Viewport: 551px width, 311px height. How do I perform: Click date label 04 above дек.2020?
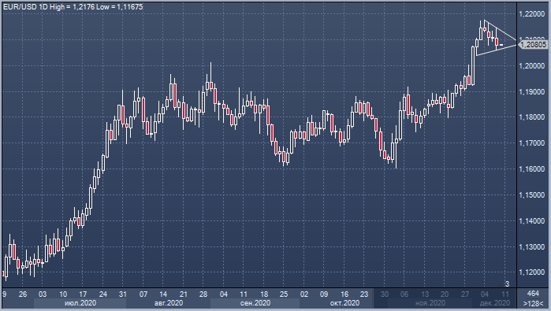485,294
